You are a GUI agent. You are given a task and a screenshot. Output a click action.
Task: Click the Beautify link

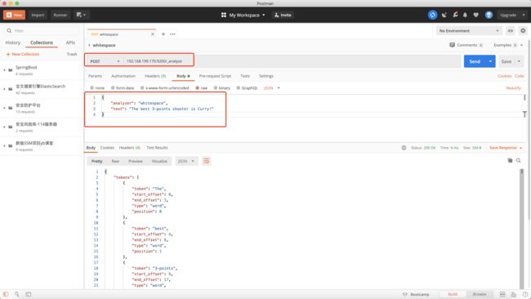pos(513,88)
